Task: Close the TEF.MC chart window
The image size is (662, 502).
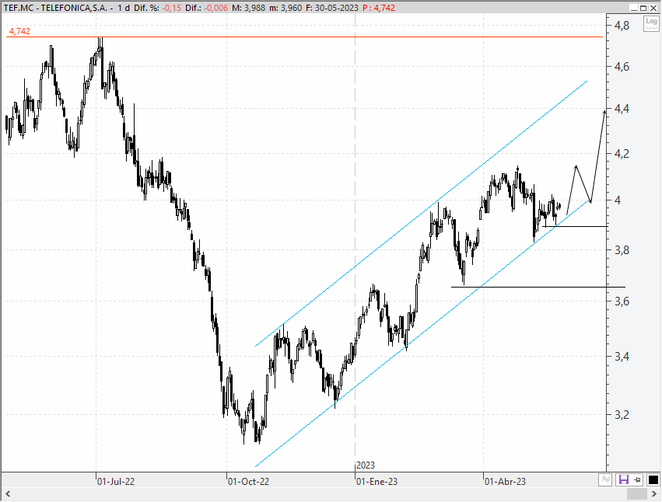Action: [x=653, y=8]
